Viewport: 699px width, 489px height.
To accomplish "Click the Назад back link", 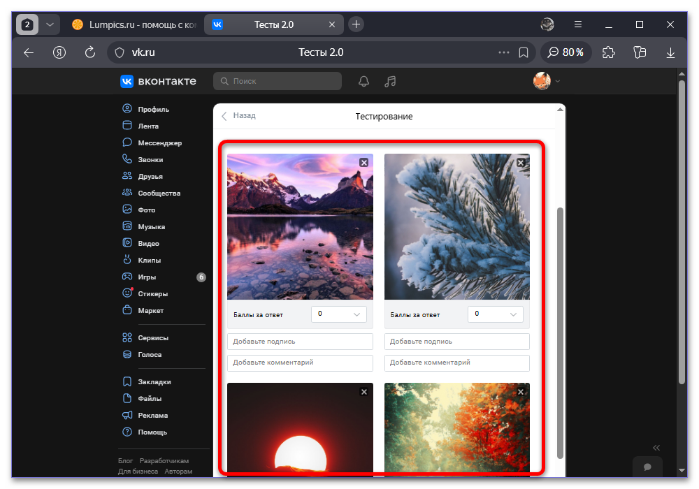I will coord(239,116).
